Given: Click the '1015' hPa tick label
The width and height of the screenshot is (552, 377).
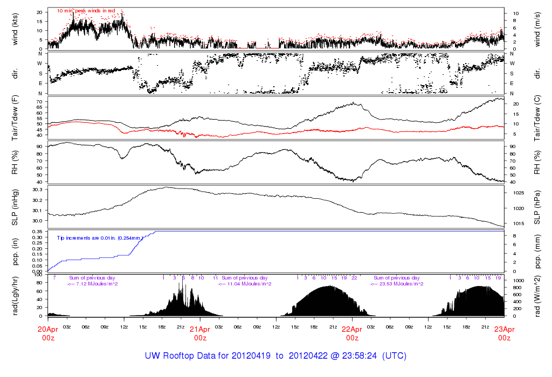Looking at the screenshot, I should (x=519, y=224).
